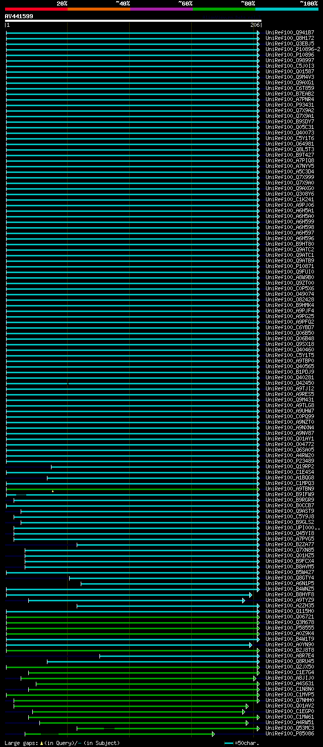323x747 pixels.
Task: Click hit label UniRef100_A9RES5
Action: [x=290, y=394]
